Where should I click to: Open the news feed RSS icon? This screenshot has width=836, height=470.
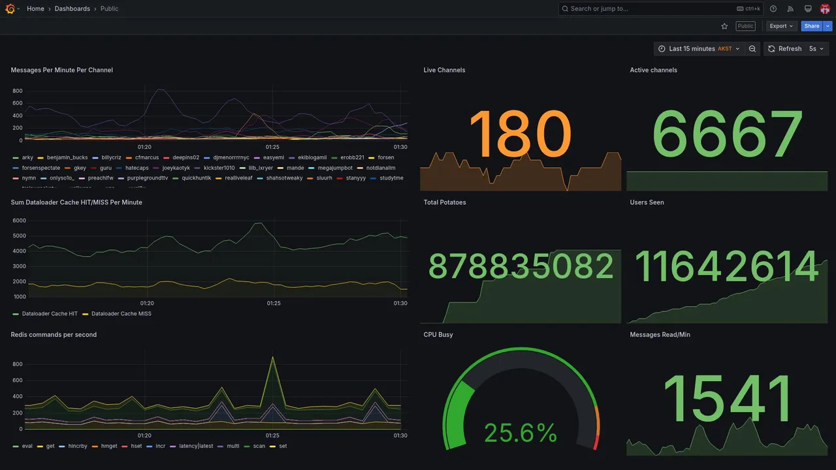coord(790,8)
